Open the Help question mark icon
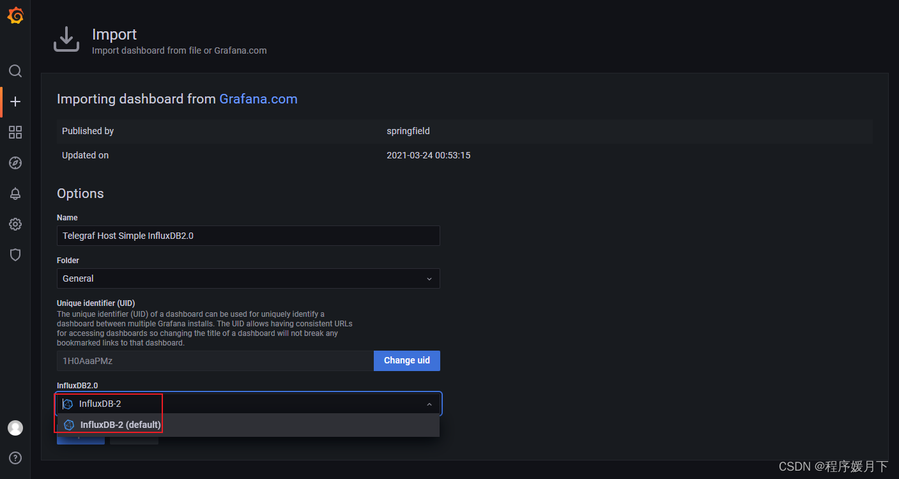 click(15, 458)
